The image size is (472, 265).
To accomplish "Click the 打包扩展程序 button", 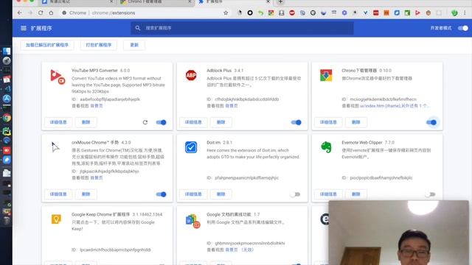I will 99,45.
